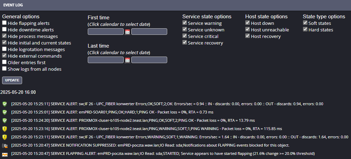Enable Hide flapping alerts checkbox
351x159 pixels.
[x=4, y=23]
